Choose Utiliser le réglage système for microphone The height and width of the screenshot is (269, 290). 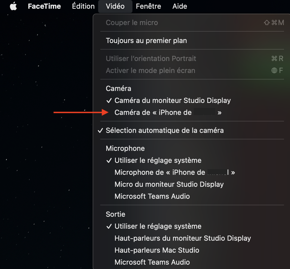point(158,160)
